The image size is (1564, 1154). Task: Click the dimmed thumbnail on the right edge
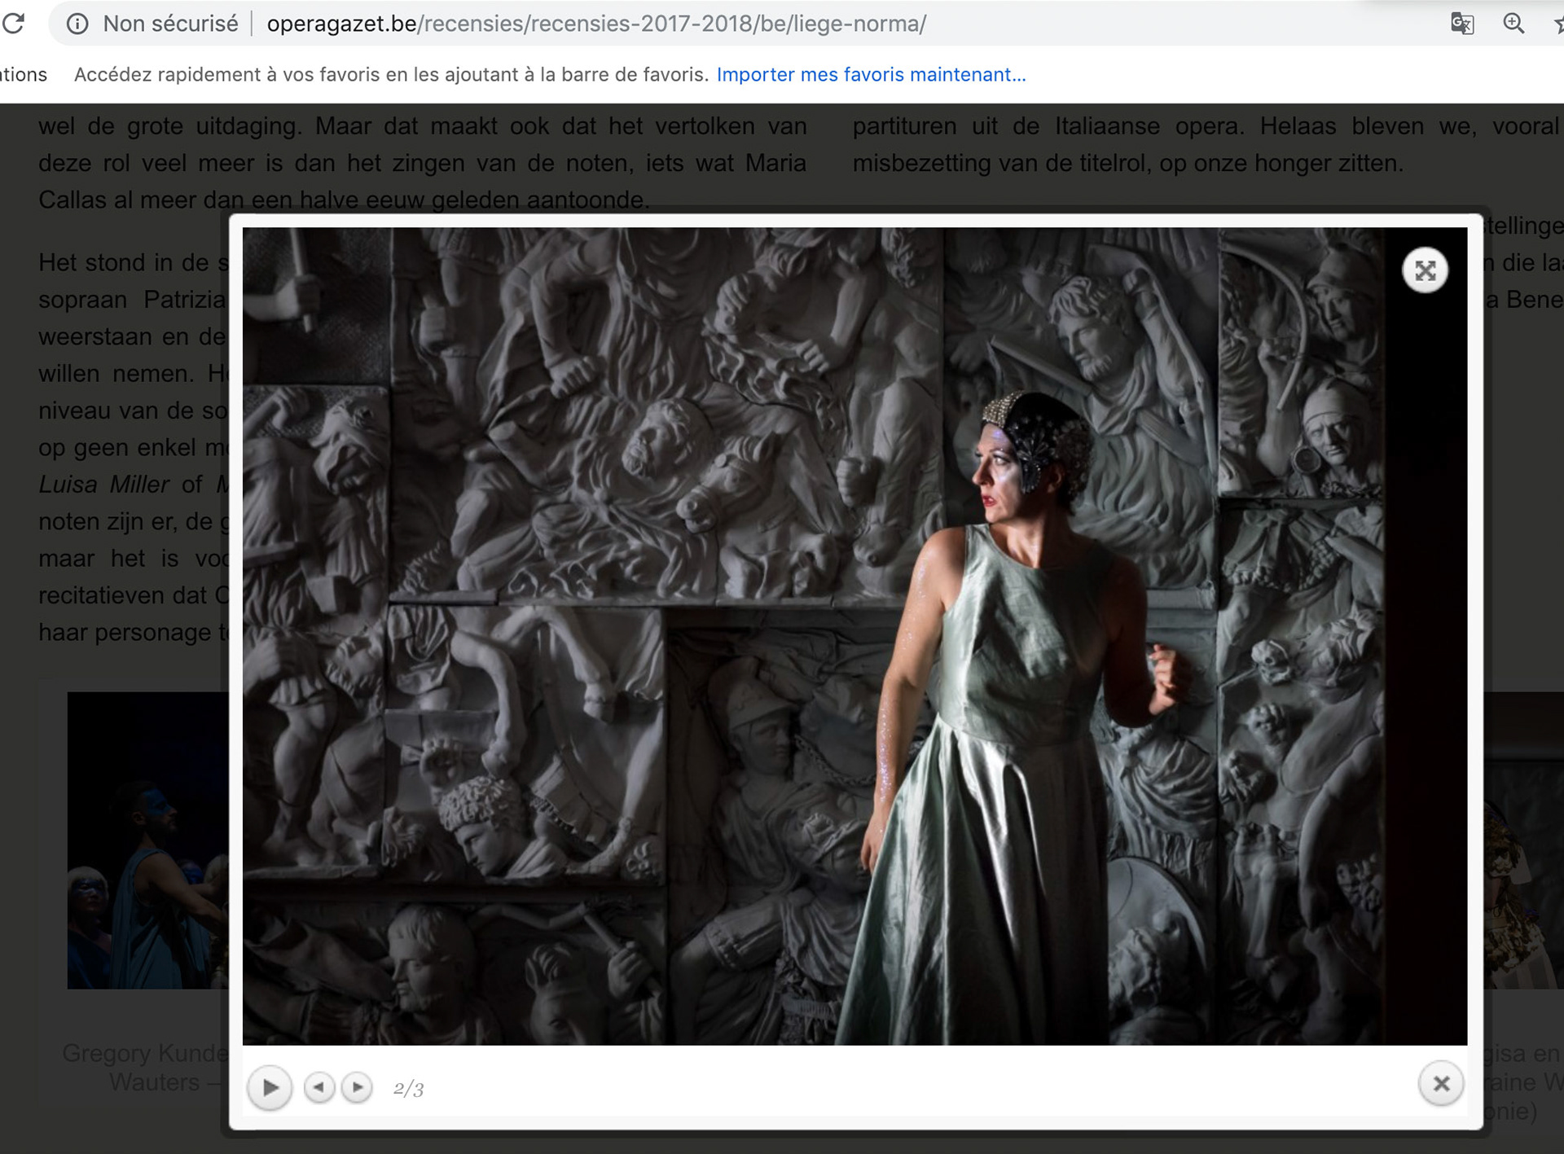(x=1522, y=839)
